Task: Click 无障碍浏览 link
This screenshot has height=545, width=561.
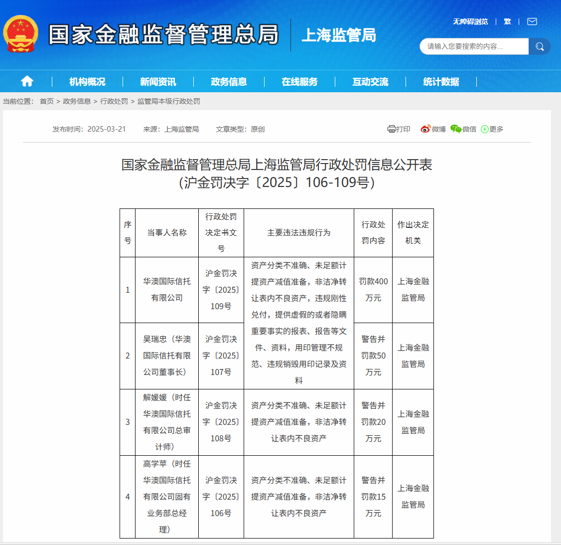Action: coord(470,21)
